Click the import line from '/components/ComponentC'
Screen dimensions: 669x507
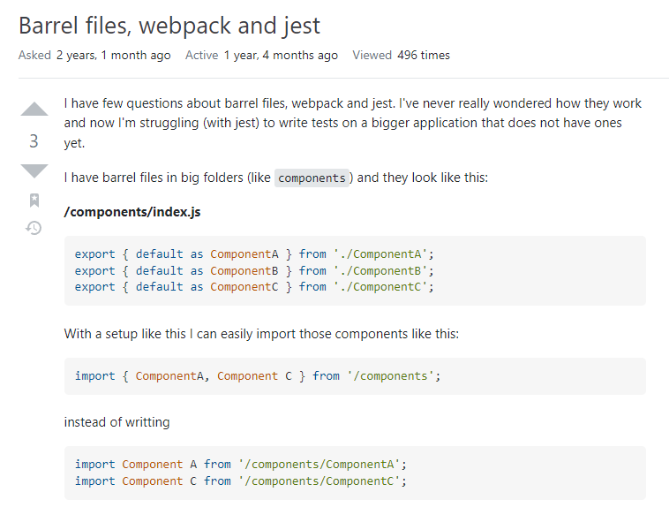tap(241, 481)
